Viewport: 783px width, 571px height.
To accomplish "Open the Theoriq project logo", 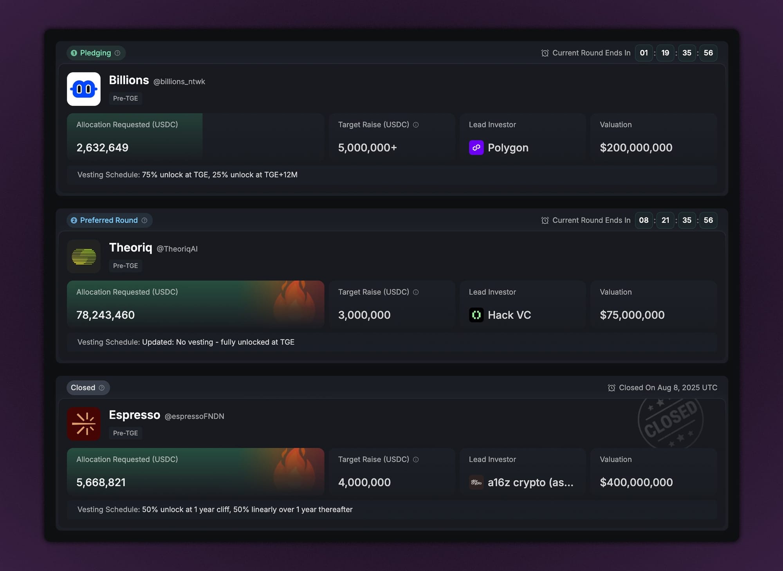I will click(x=84, y=256).
